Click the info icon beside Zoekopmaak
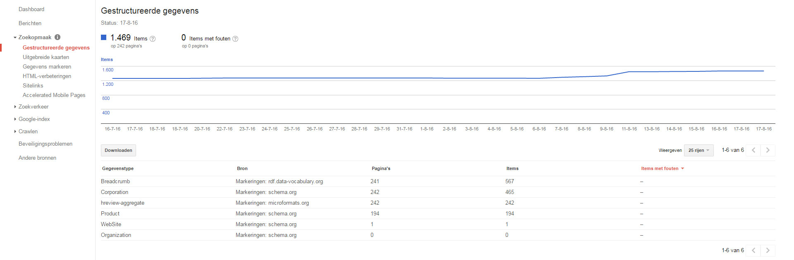 point(57,37)
